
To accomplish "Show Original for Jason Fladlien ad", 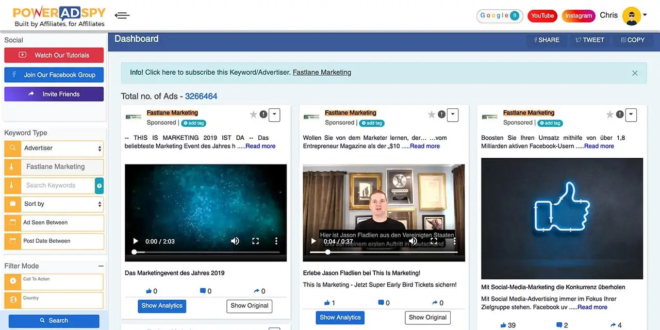I will (428, 318).
